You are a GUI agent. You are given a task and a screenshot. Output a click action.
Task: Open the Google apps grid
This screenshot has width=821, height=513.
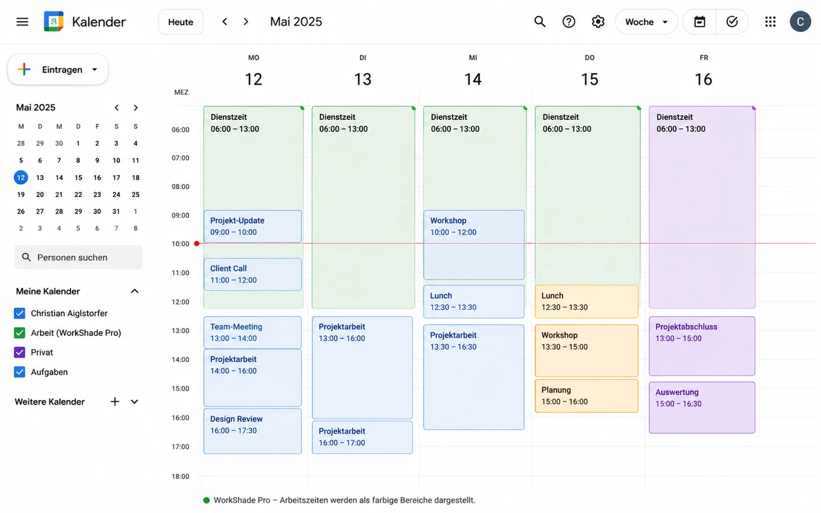point(770,22)
